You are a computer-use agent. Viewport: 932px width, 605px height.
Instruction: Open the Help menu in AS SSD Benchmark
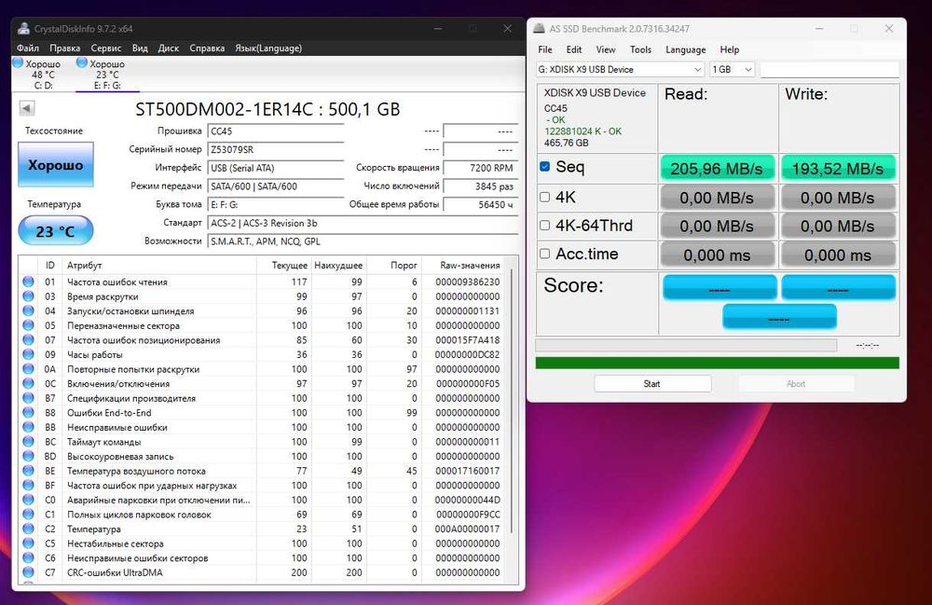[x=730, y=50]
